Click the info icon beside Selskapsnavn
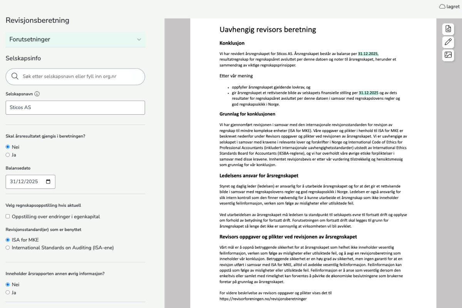 point(37,94)
